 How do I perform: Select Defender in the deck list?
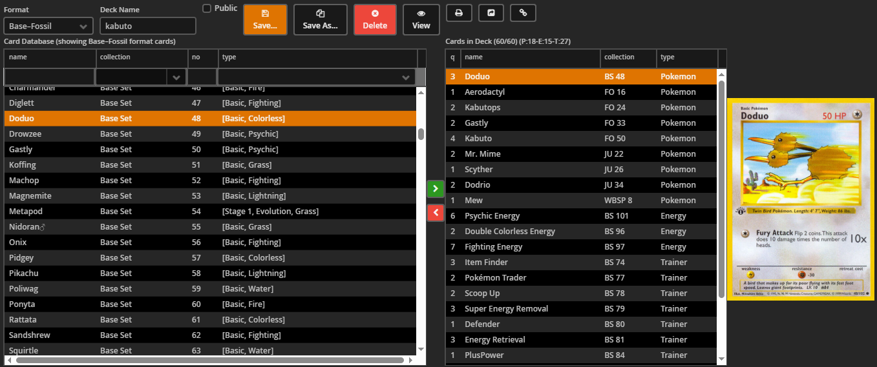point(582,324)
